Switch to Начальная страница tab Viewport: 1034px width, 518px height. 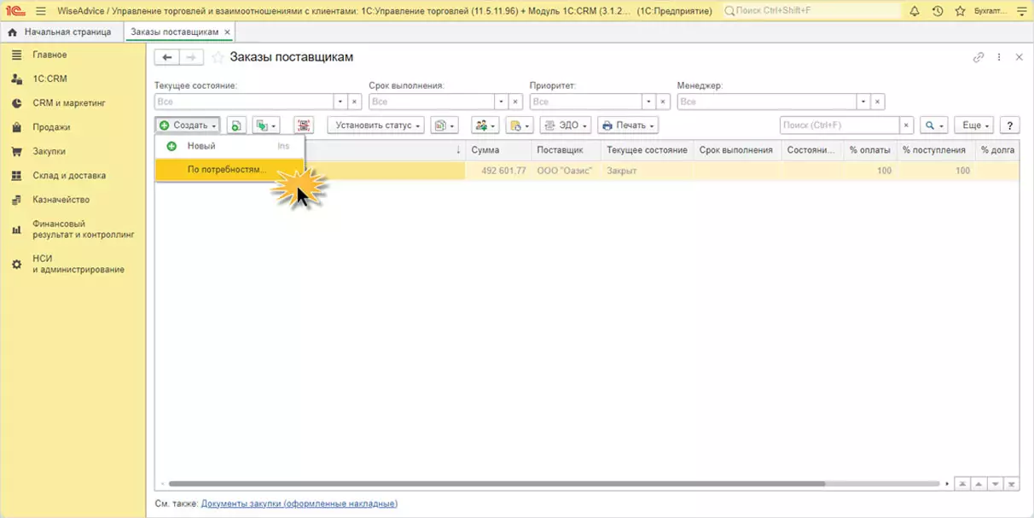(x=60, y=32)
